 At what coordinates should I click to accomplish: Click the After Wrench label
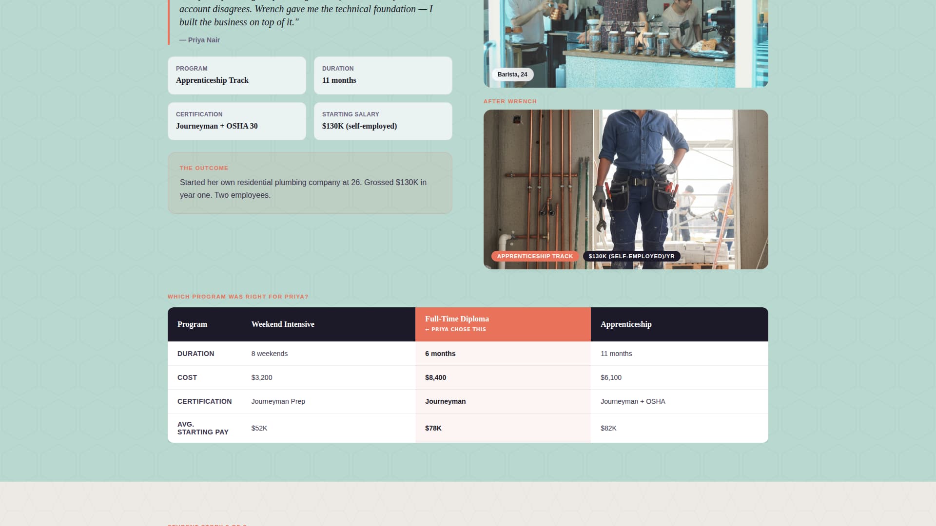(x=510, y=101)
